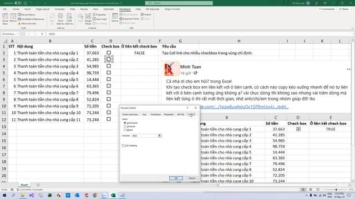Open Excel app from taskbar
Screen dimensions: 355x199
pyautogui.click(x=113, y=195)
